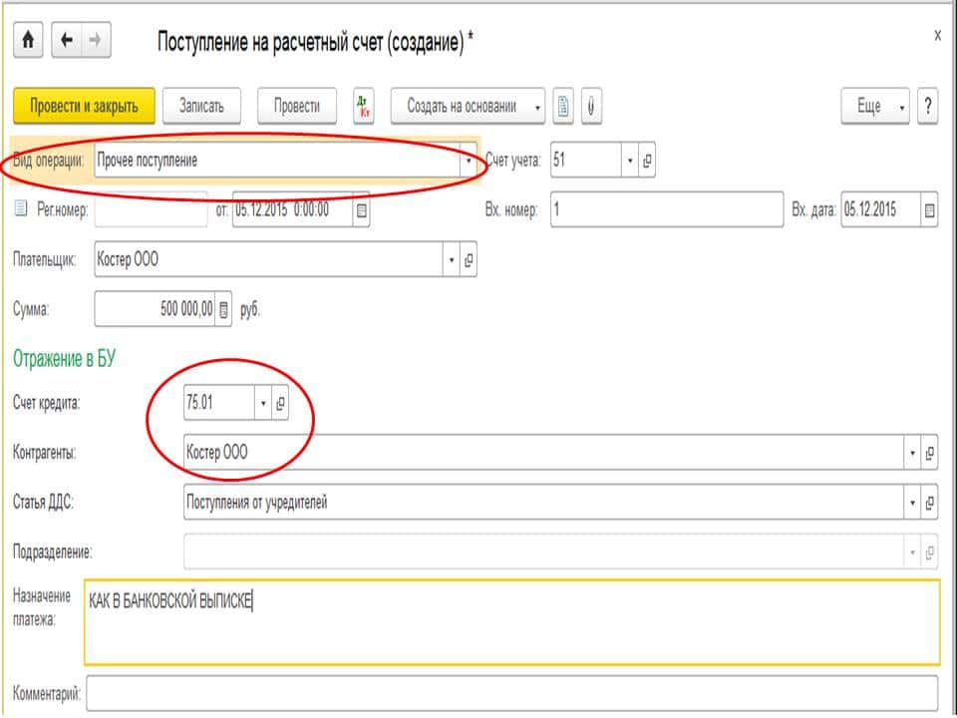Open attached files paperclip icon
The image size is (957, 718).
591,107
